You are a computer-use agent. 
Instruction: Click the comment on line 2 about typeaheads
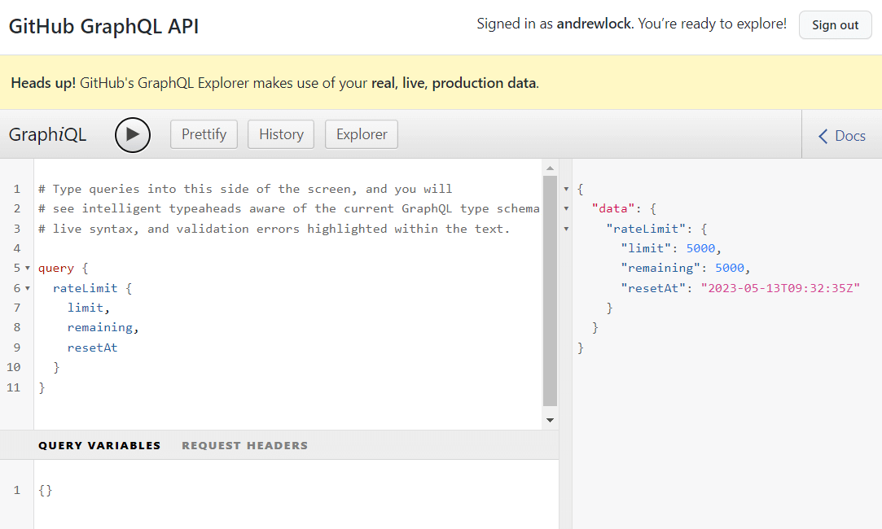(289, 208)
